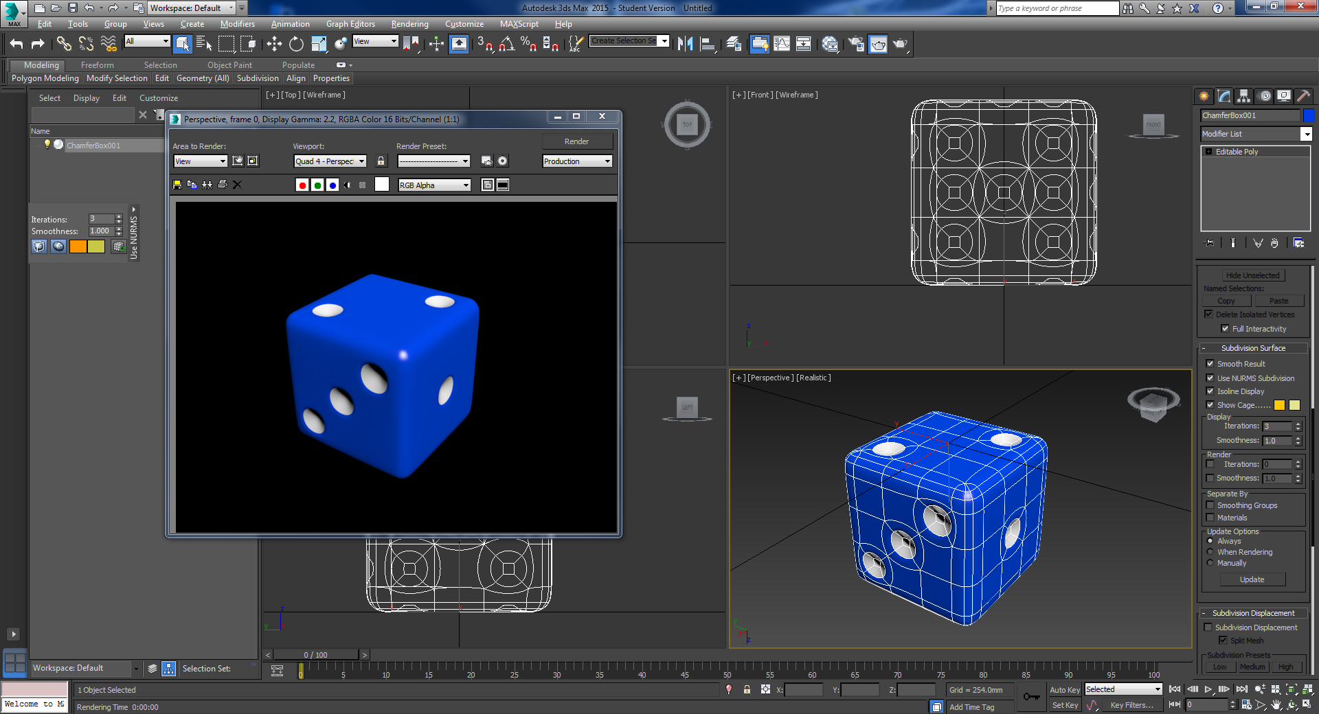This screenshot has width=1319, height=714.
Task: Save the rendered image with disk icon
Action: (x=177, y=185)
